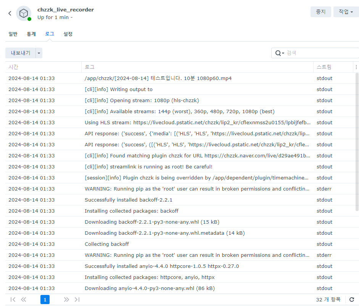Image resolution: width=359 pixels, height=306 pixels.
Task: Open column options three-dot menu
Action: pyautogui.click(x=356, y=67)
